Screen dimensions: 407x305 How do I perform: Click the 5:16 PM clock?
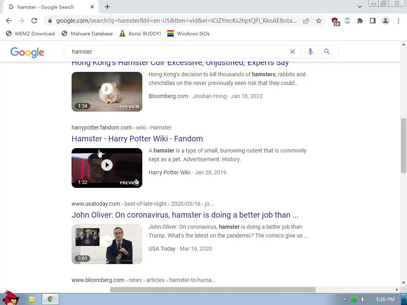point(385,299)
